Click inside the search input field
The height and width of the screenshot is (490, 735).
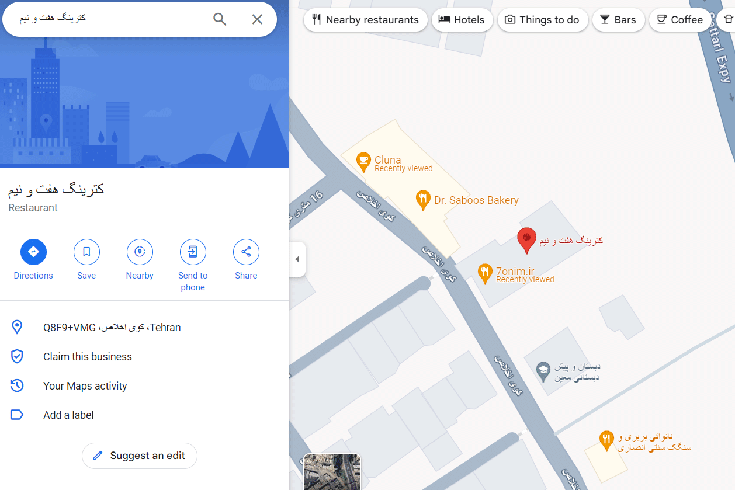point(111,19)
